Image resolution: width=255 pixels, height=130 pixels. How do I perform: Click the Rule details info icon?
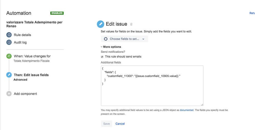[9, 35]
